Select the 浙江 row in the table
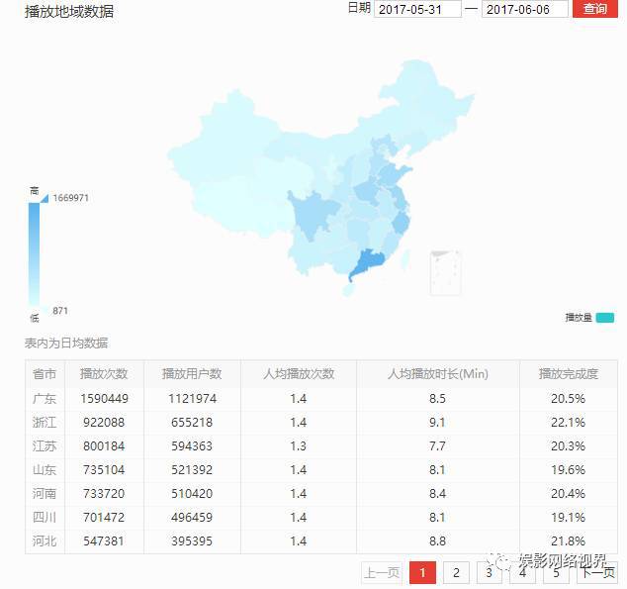The width and height of the screenshot is (627, 589). [321, 422]
